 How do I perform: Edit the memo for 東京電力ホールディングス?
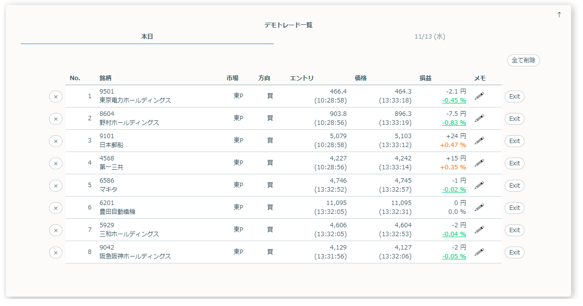479,96
